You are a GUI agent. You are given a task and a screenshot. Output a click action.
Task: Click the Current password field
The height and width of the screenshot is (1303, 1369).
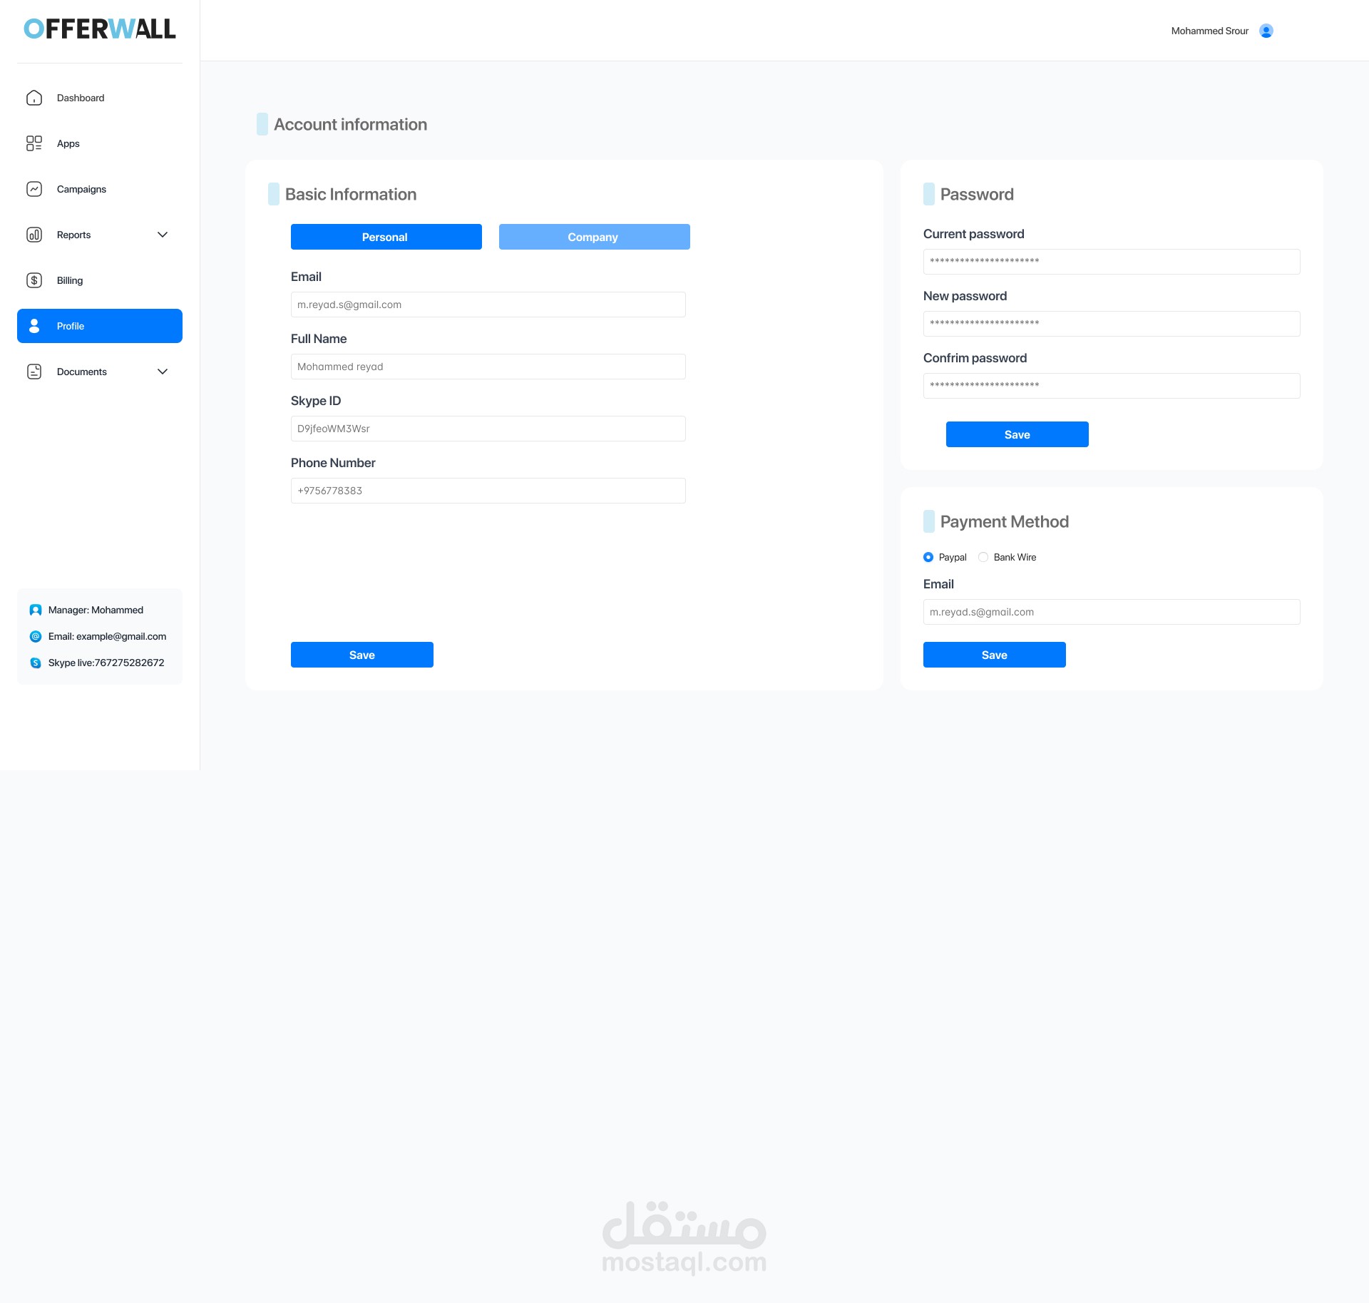[x=1111, y=262]
